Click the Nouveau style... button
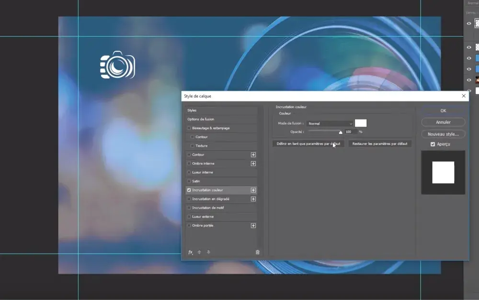 pyautogui.click(x=443, y=134)
